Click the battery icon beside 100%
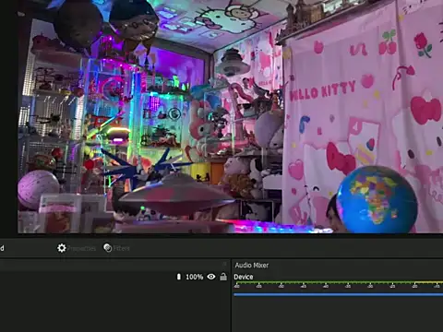This screenshot has width=443, height=332. point(179,277)
